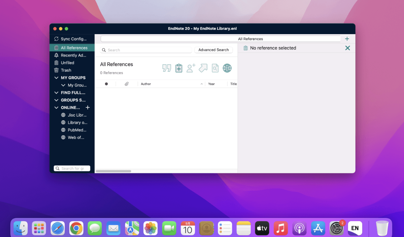The width and height of the screenshot is (404, 237).
Task: Click the MY GROUPS heading label
Action: click(x=73, y=78)
